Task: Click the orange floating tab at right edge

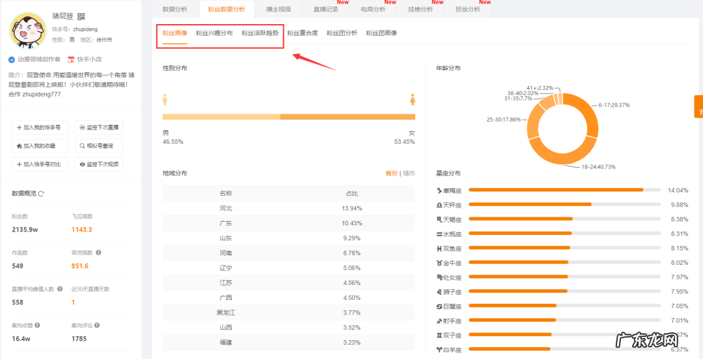Action: coord(699,107)
